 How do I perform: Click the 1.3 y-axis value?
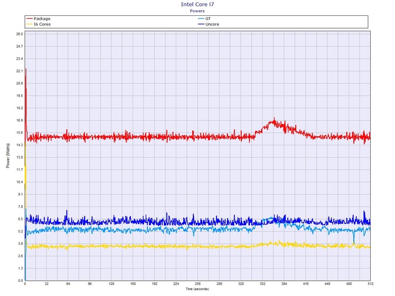tap(21, 268)
